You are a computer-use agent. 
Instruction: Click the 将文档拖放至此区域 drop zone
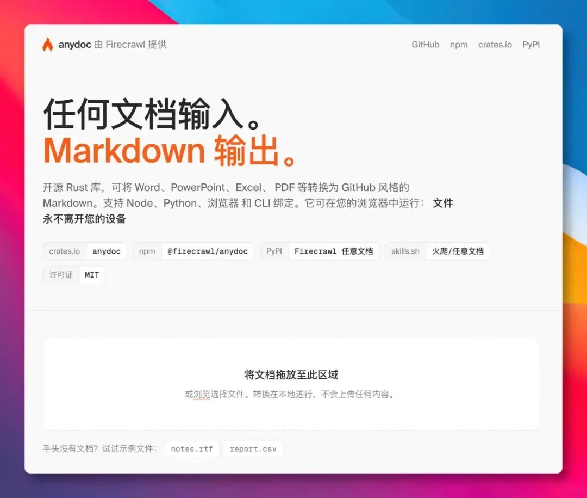point(291,384)
